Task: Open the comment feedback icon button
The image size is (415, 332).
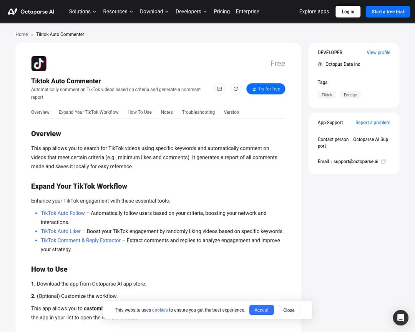Action: (219, 89)
